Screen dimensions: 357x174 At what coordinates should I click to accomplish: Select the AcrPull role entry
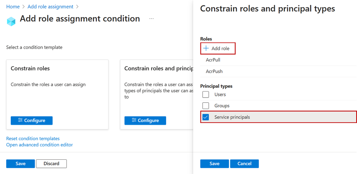(213, 60)
